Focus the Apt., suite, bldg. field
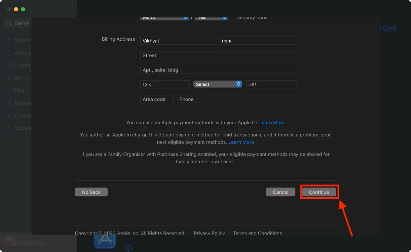411x252 pixels. (219, 70)
